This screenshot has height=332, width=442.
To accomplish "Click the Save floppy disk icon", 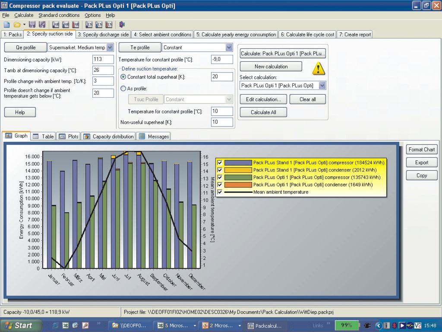I will coord(32,25).
